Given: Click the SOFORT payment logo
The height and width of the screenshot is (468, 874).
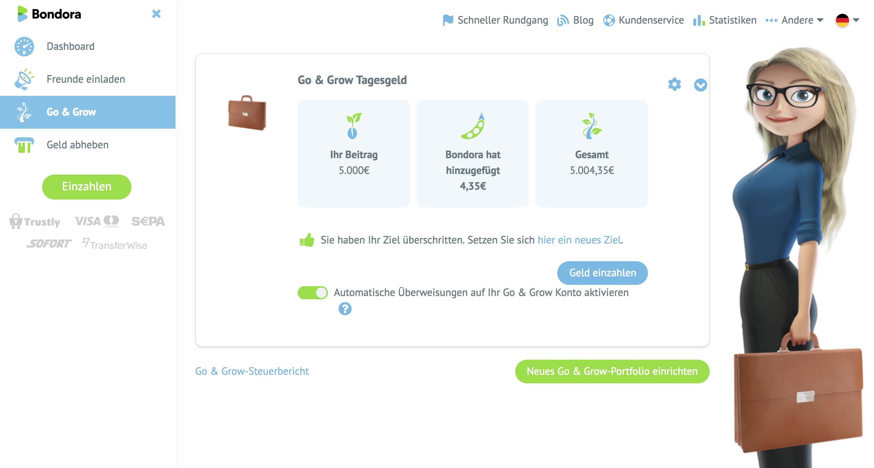Looking at the screenshot, I should (x=49, y=244).
